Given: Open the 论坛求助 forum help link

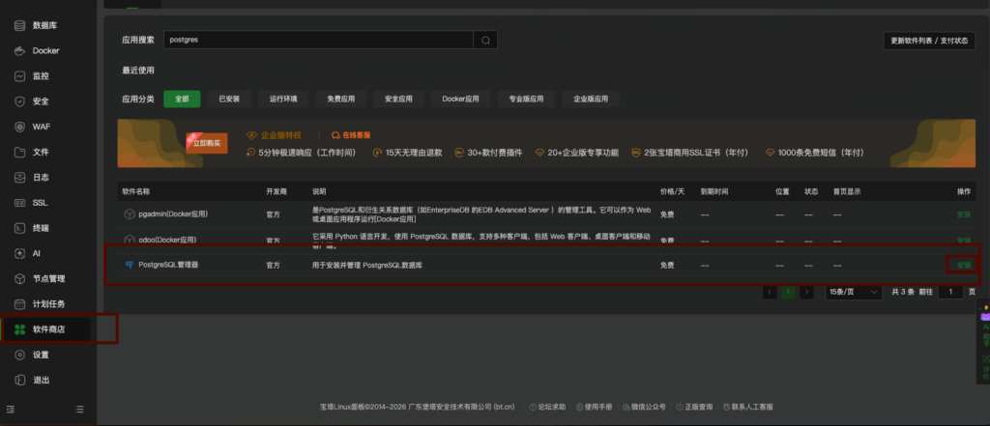Looking at the screenshot, I should (547, 407).
